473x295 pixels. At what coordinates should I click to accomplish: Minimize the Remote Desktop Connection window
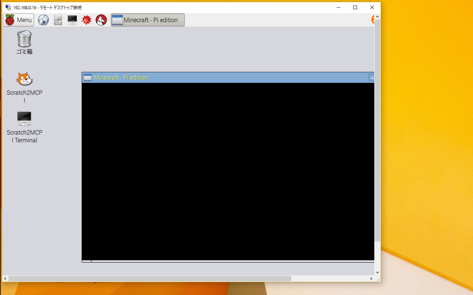(x=339, y=7)
